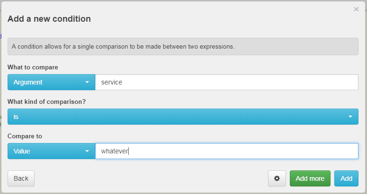The image size is (367, 194).
Task: Click into the 'whatever' value field
Action: tap(226, 151)
